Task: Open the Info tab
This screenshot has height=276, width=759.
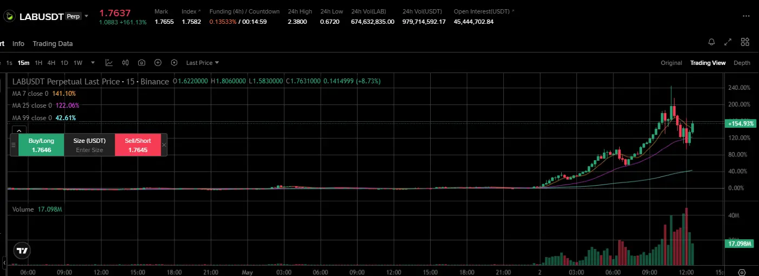Action: pos(18,43)
